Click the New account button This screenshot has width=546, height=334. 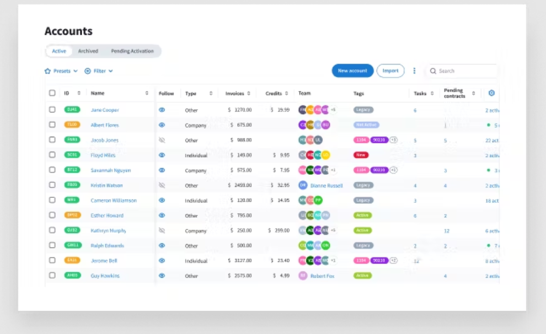[352, 71]
